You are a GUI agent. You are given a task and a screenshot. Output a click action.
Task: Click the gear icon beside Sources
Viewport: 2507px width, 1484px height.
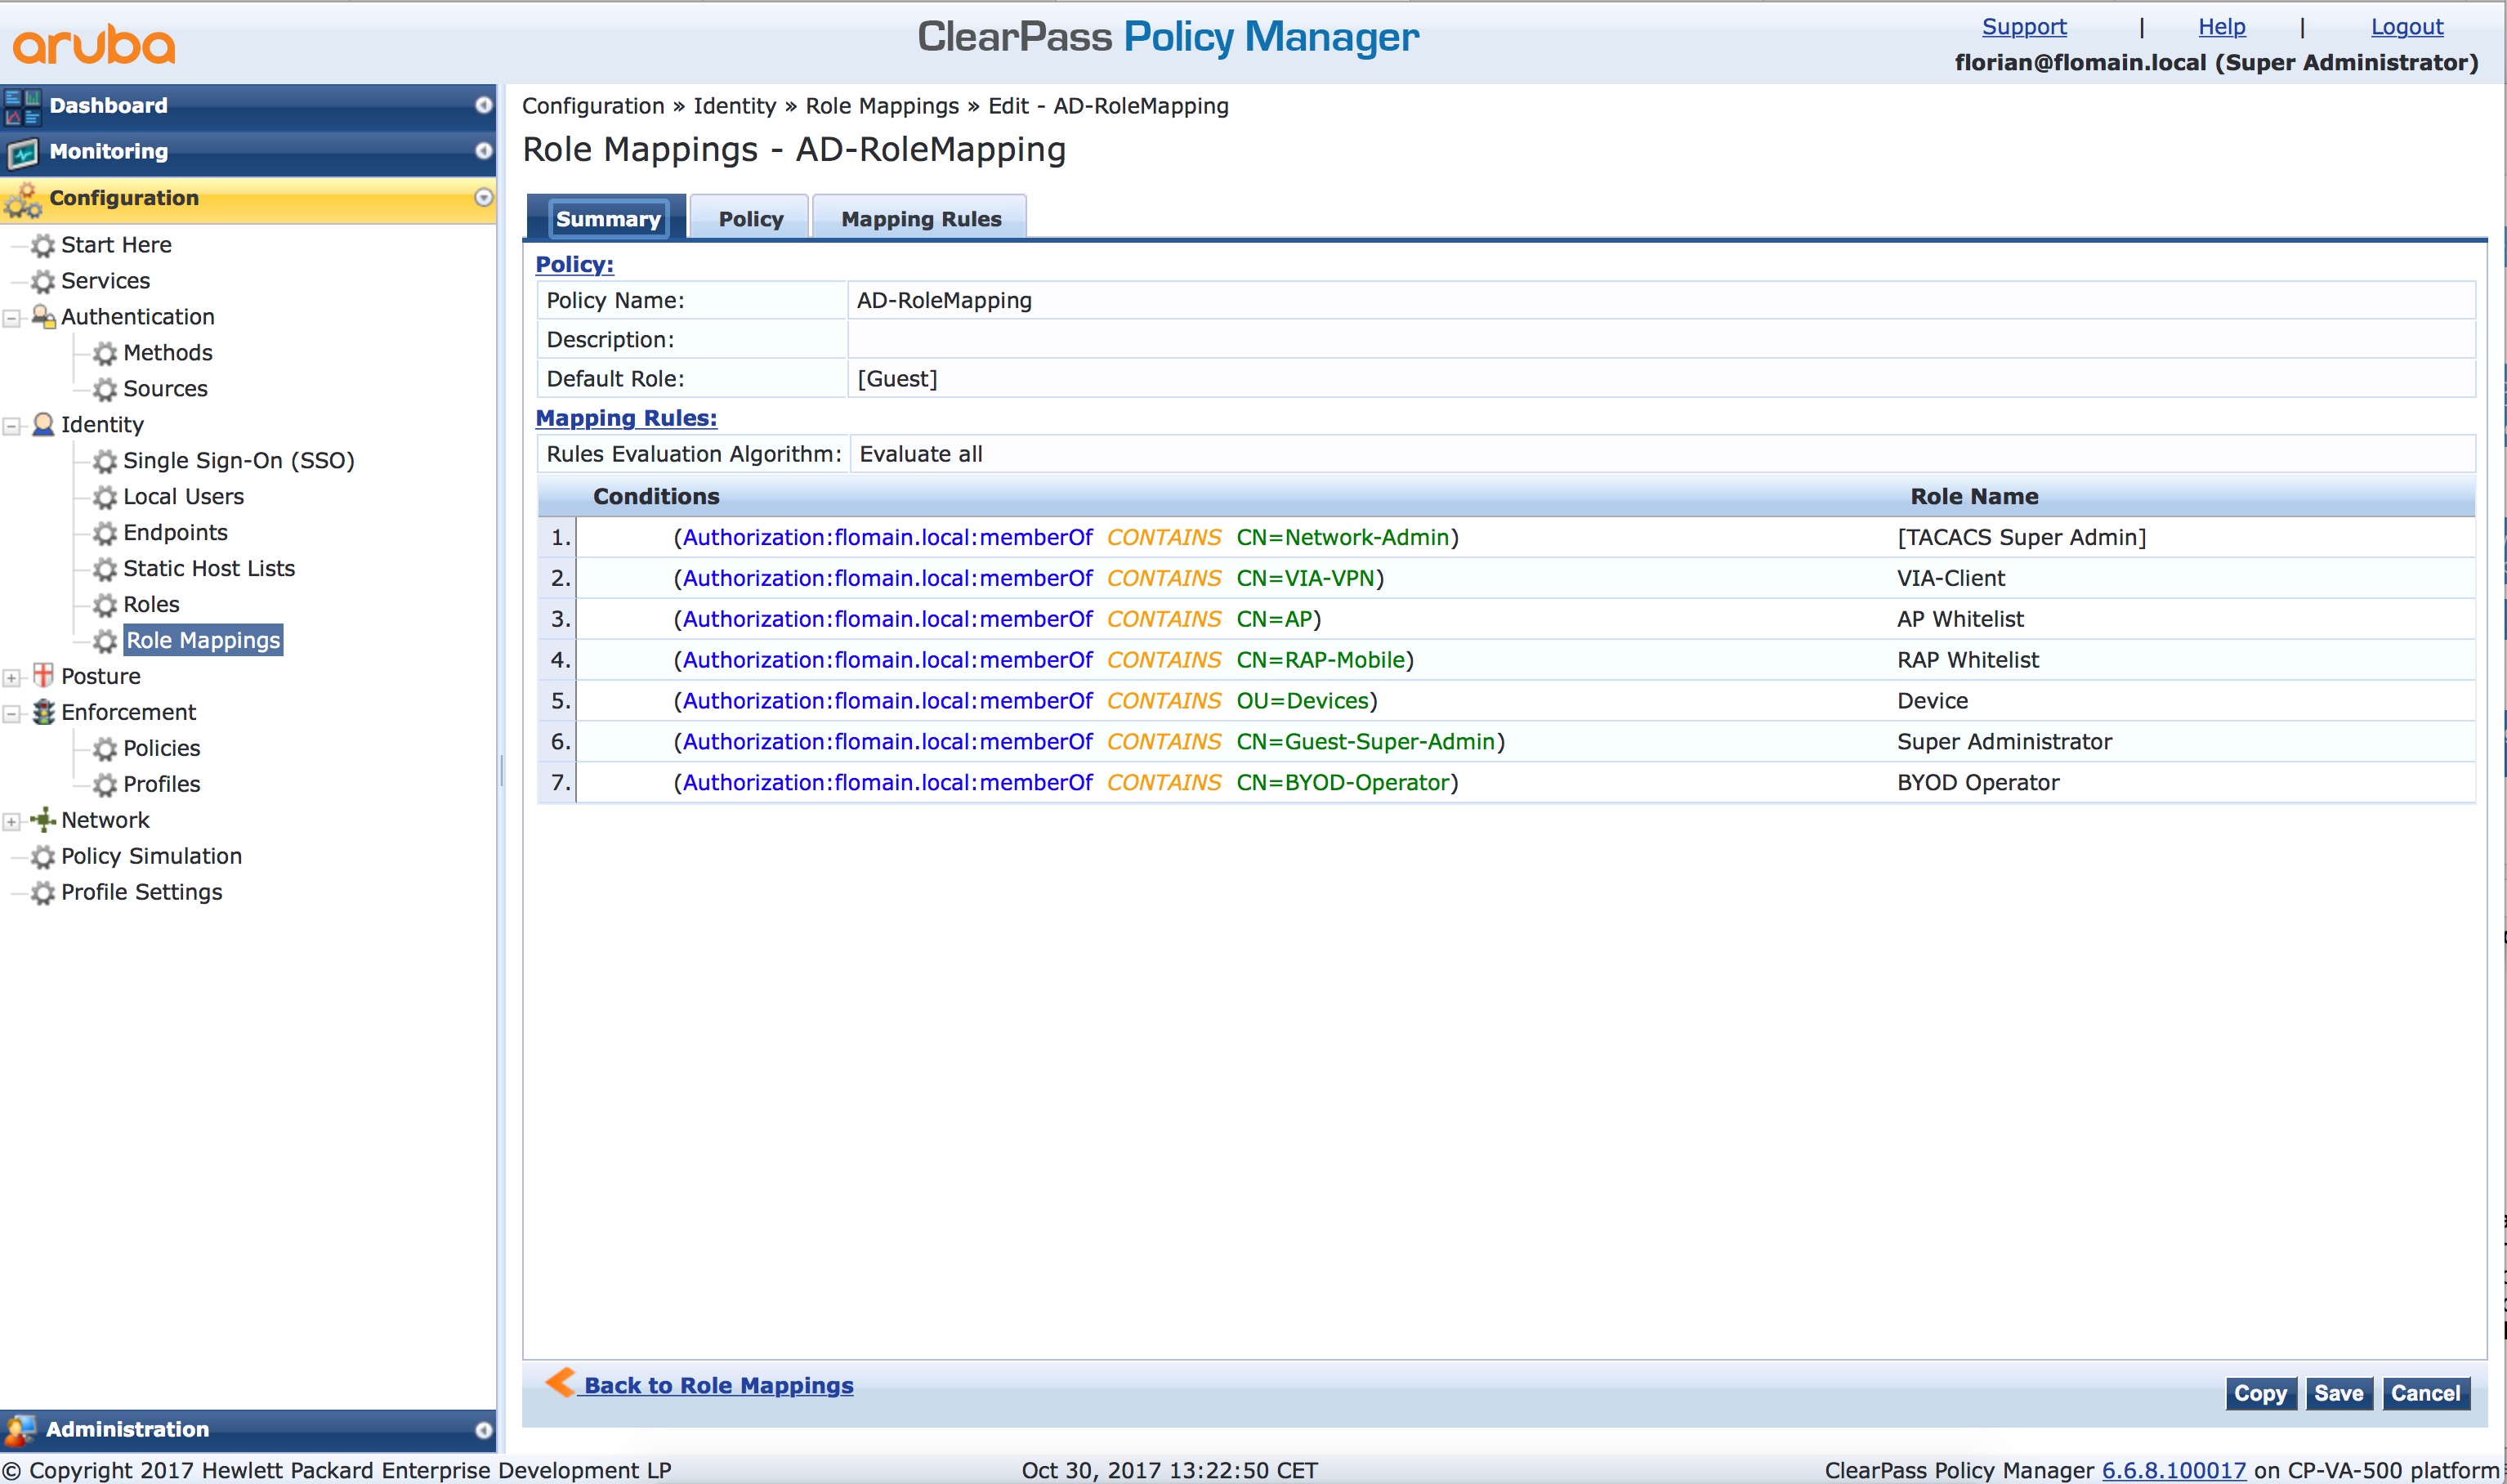pos(105,389)
